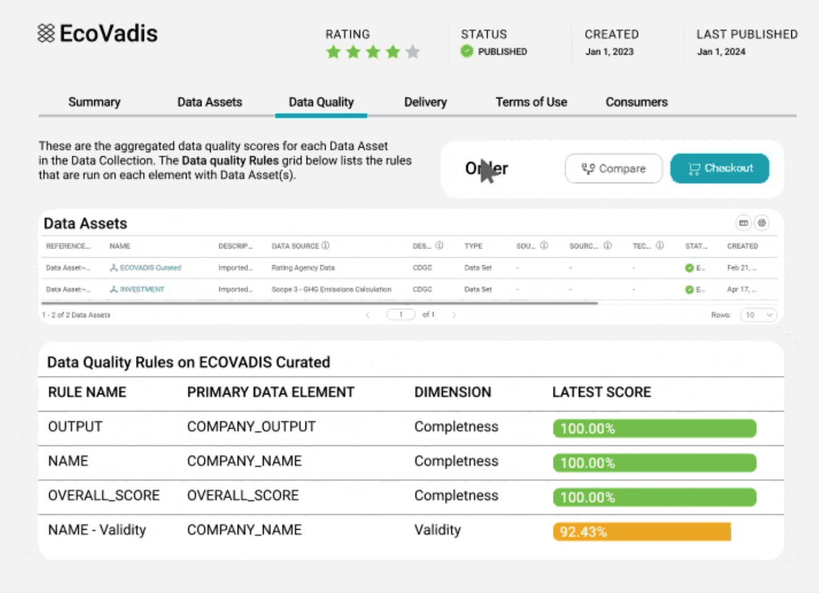Switch to the Consumers tab
819x593 pixels.
click(636, 102)
